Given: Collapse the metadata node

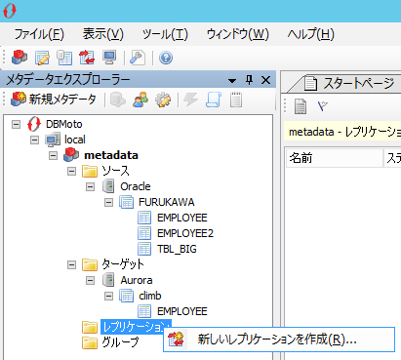Looking at the screenshot, I should pyautogui.click(x=53, y=155).
